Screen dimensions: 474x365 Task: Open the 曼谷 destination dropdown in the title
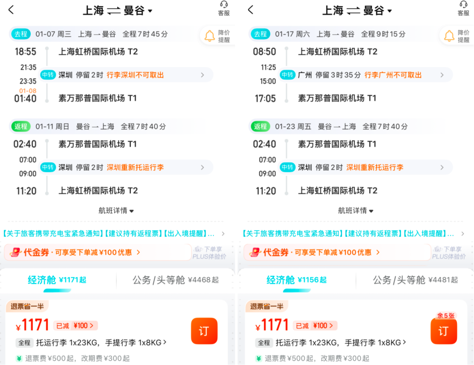145,10
